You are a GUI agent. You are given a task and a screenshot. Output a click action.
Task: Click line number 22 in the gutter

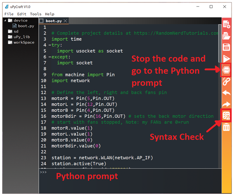coord(43,152)
